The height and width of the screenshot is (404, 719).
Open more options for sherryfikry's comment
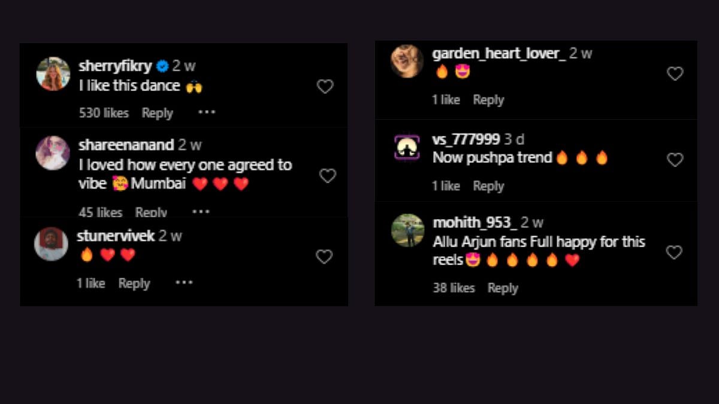coord(206,113)
